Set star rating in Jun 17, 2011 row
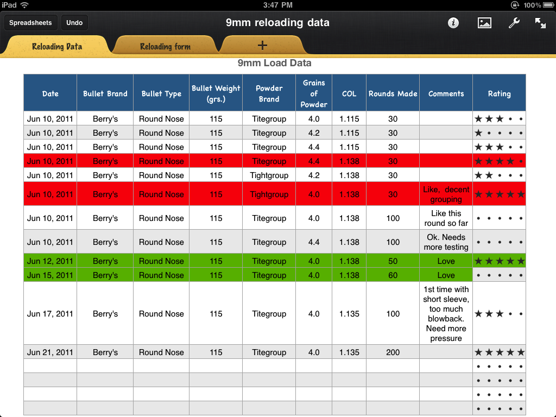Screen dimensions: 556x417 (500, 313)
